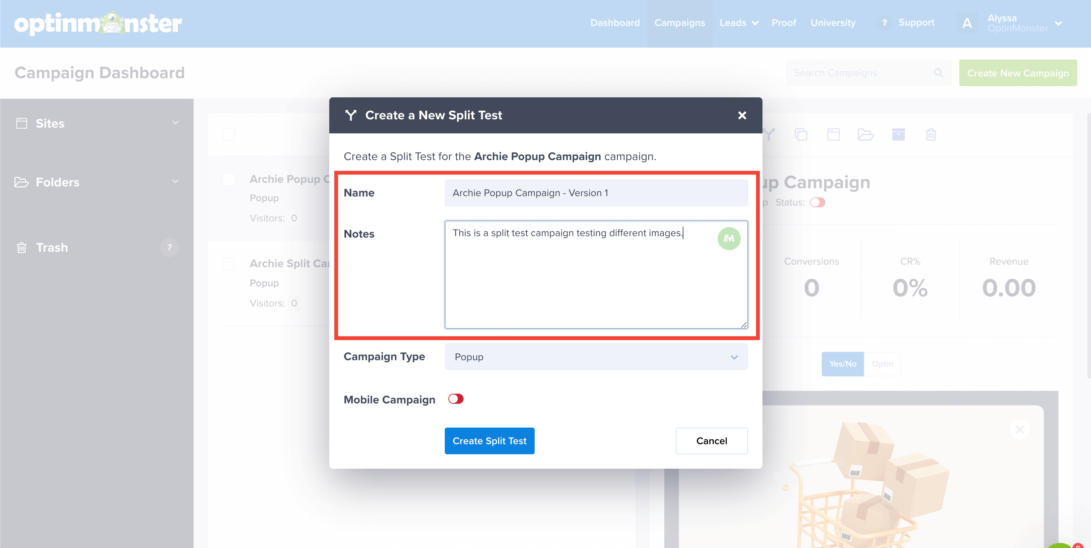Select the split test icon in the campaign toolbar
This screenshot has width=1091, height=548.
point(769,134)
